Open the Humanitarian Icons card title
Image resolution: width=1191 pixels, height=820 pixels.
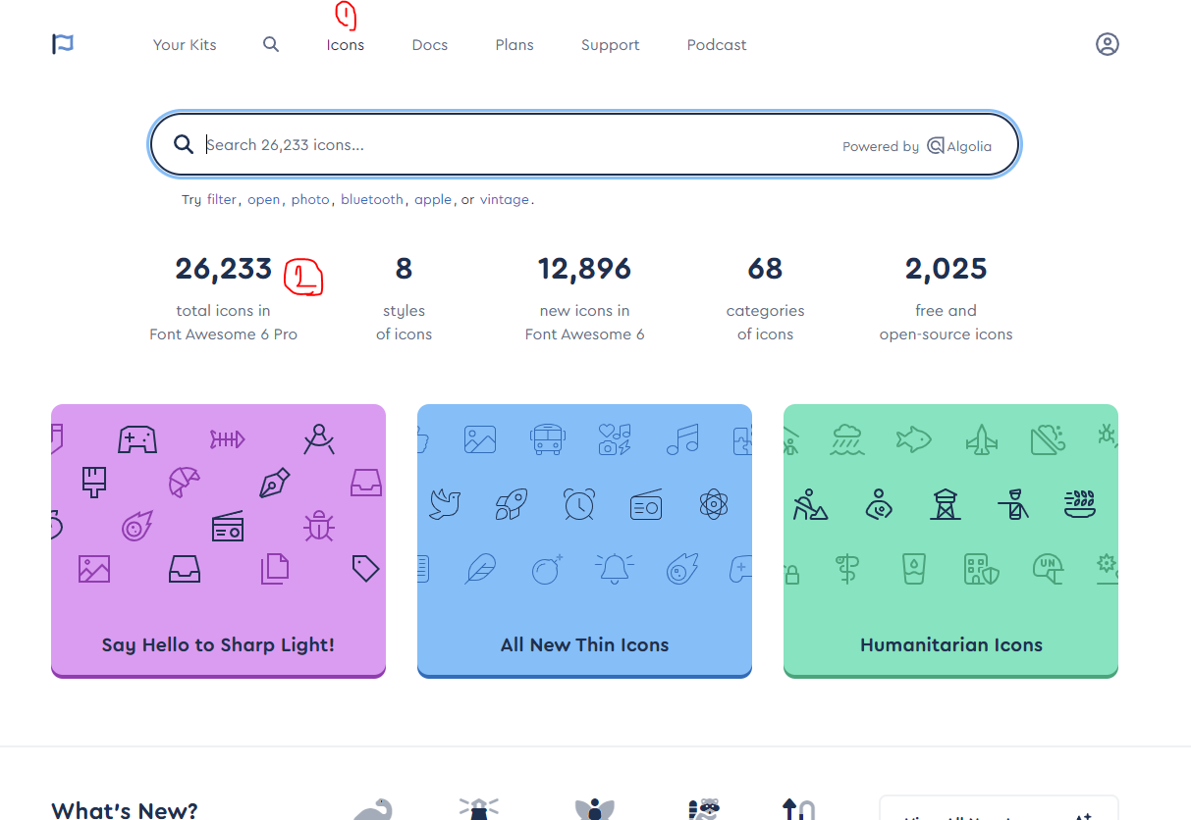[951, 644]
